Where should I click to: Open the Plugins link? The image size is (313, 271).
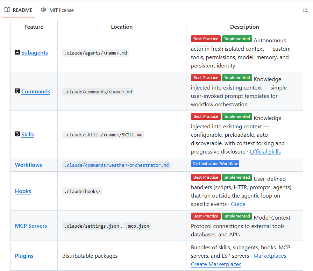tap(24, 256)
